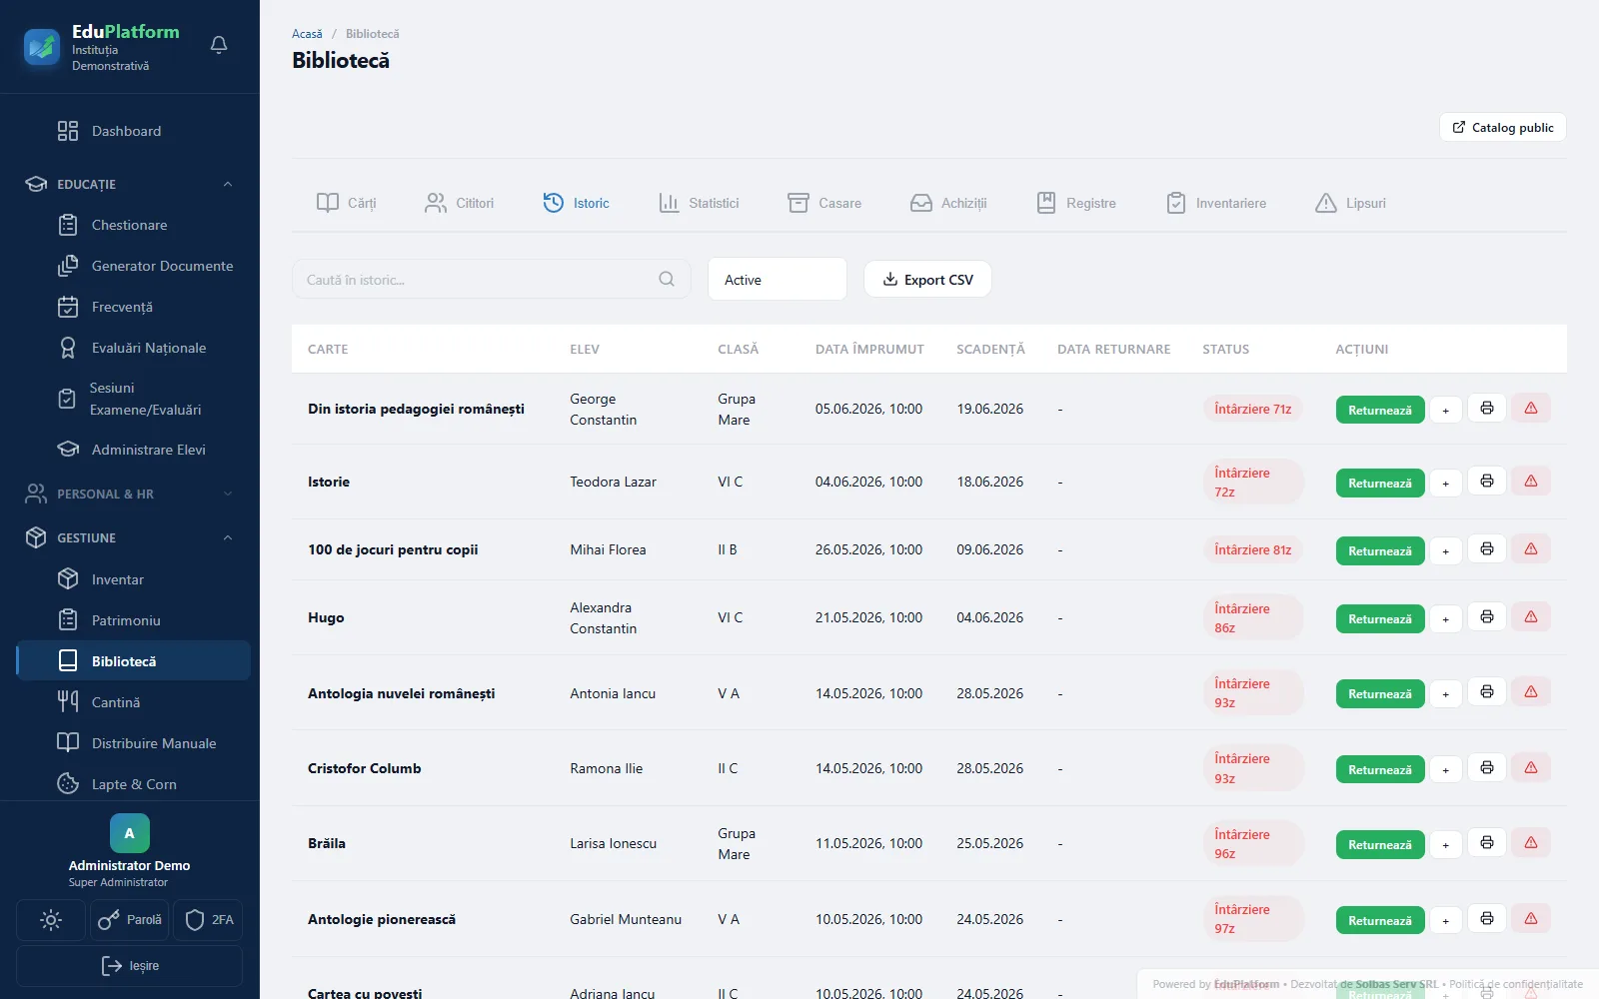Open Lapte & Corn in sidebar
1599x999 pixels.
[133, 784]
